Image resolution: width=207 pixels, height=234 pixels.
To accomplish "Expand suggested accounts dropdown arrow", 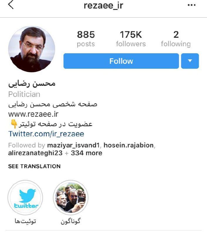I will [190, 61].
